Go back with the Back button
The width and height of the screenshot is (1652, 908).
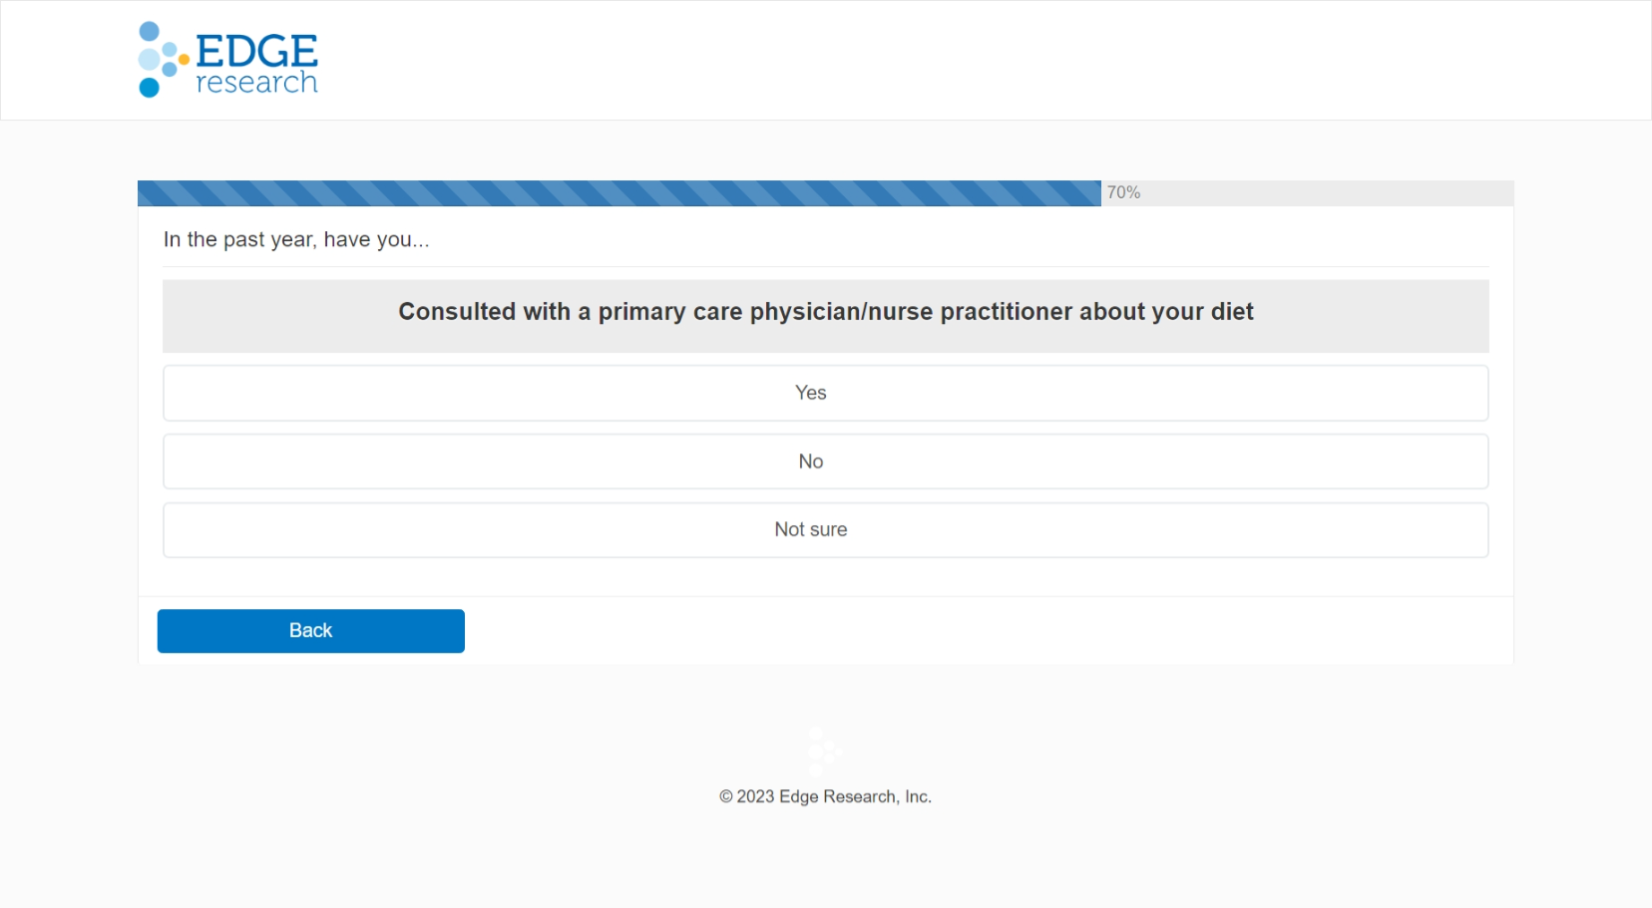coord(310,631)
